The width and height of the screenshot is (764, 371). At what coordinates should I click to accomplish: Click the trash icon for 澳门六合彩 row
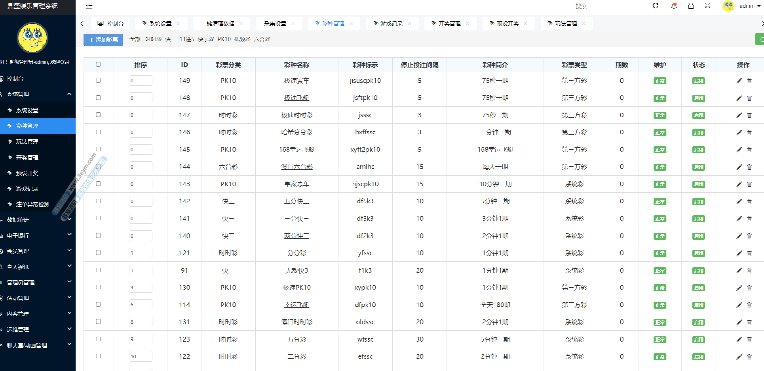[749, 167]
